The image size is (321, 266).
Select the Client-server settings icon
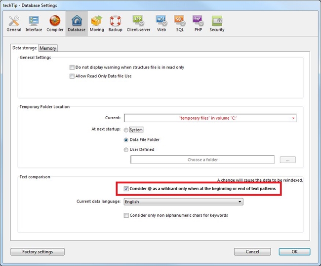pos(138,23)
